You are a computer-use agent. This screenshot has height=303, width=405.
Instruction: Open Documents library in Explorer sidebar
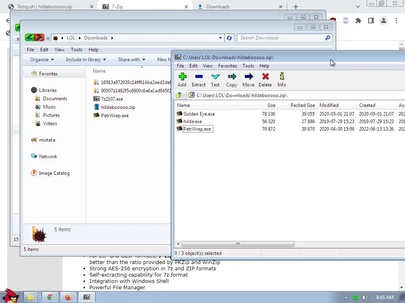(x=55, y=98)
